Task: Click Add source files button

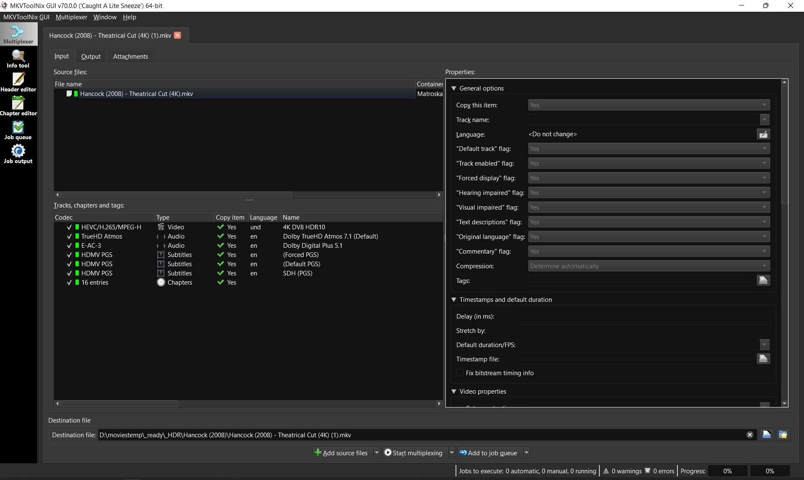Action: [341, 453]
